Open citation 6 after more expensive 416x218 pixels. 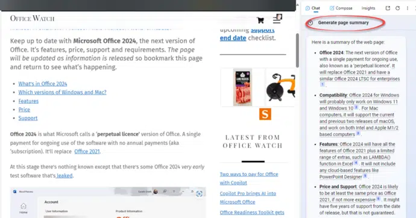(378, 199)
